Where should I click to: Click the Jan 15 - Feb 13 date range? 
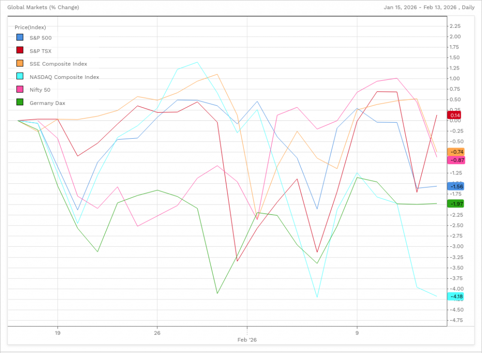(422, 8)
